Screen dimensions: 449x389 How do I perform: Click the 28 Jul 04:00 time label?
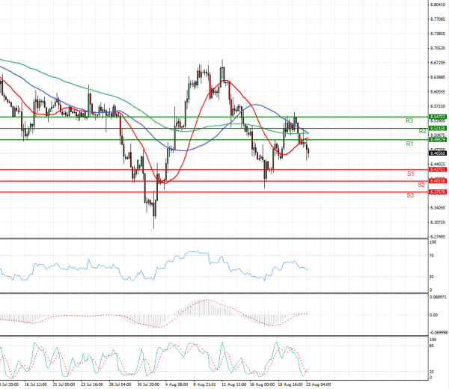120,385
